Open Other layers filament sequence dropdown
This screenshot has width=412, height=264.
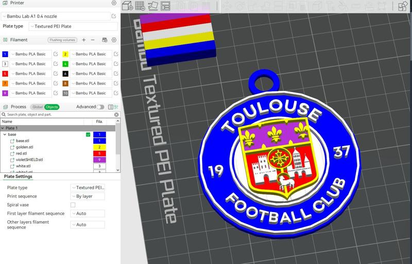(88, 224)
